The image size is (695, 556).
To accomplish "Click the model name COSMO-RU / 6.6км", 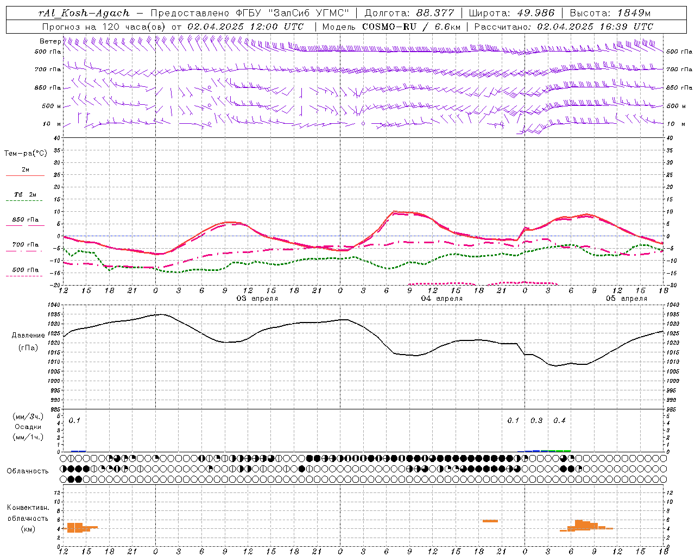I will coord(412,27).
